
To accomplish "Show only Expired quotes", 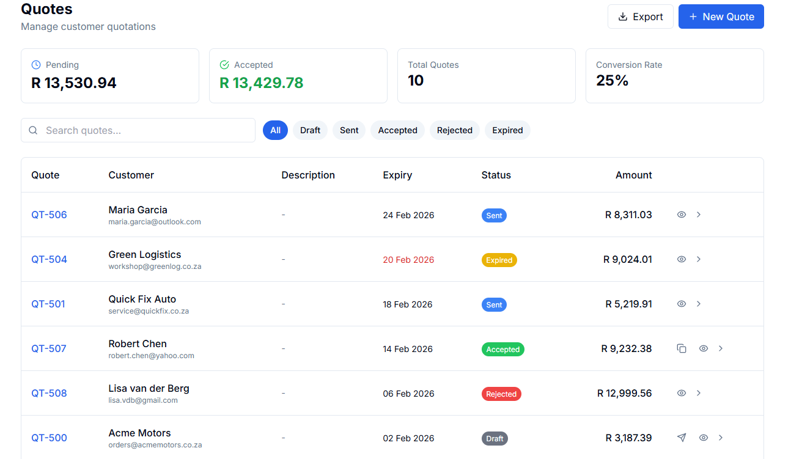I will 507,130.
